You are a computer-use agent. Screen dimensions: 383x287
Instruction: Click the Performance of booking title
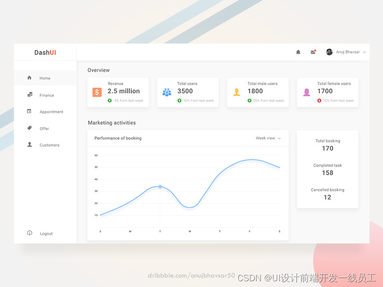click(x=118, y=138)
